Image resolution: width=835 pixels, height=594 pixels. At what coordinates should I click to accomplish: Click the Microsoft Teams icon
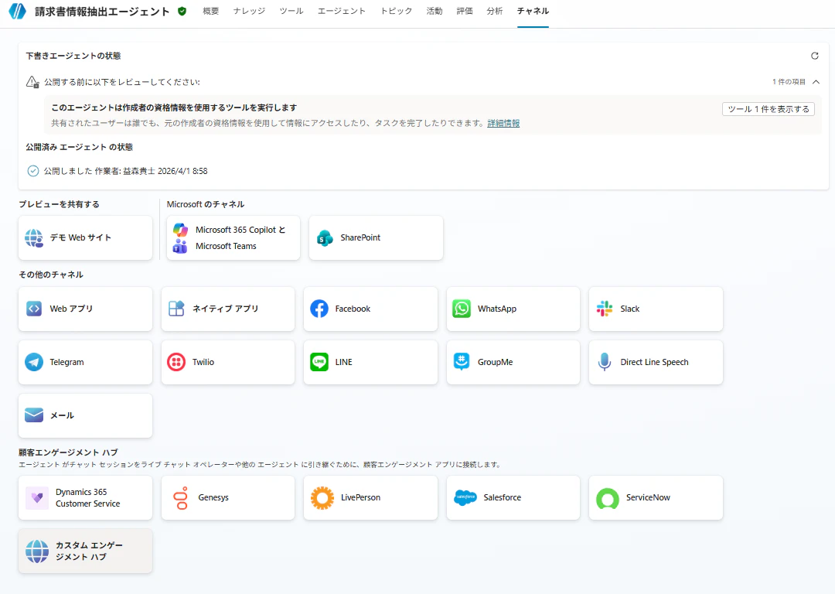click(180, 246)
